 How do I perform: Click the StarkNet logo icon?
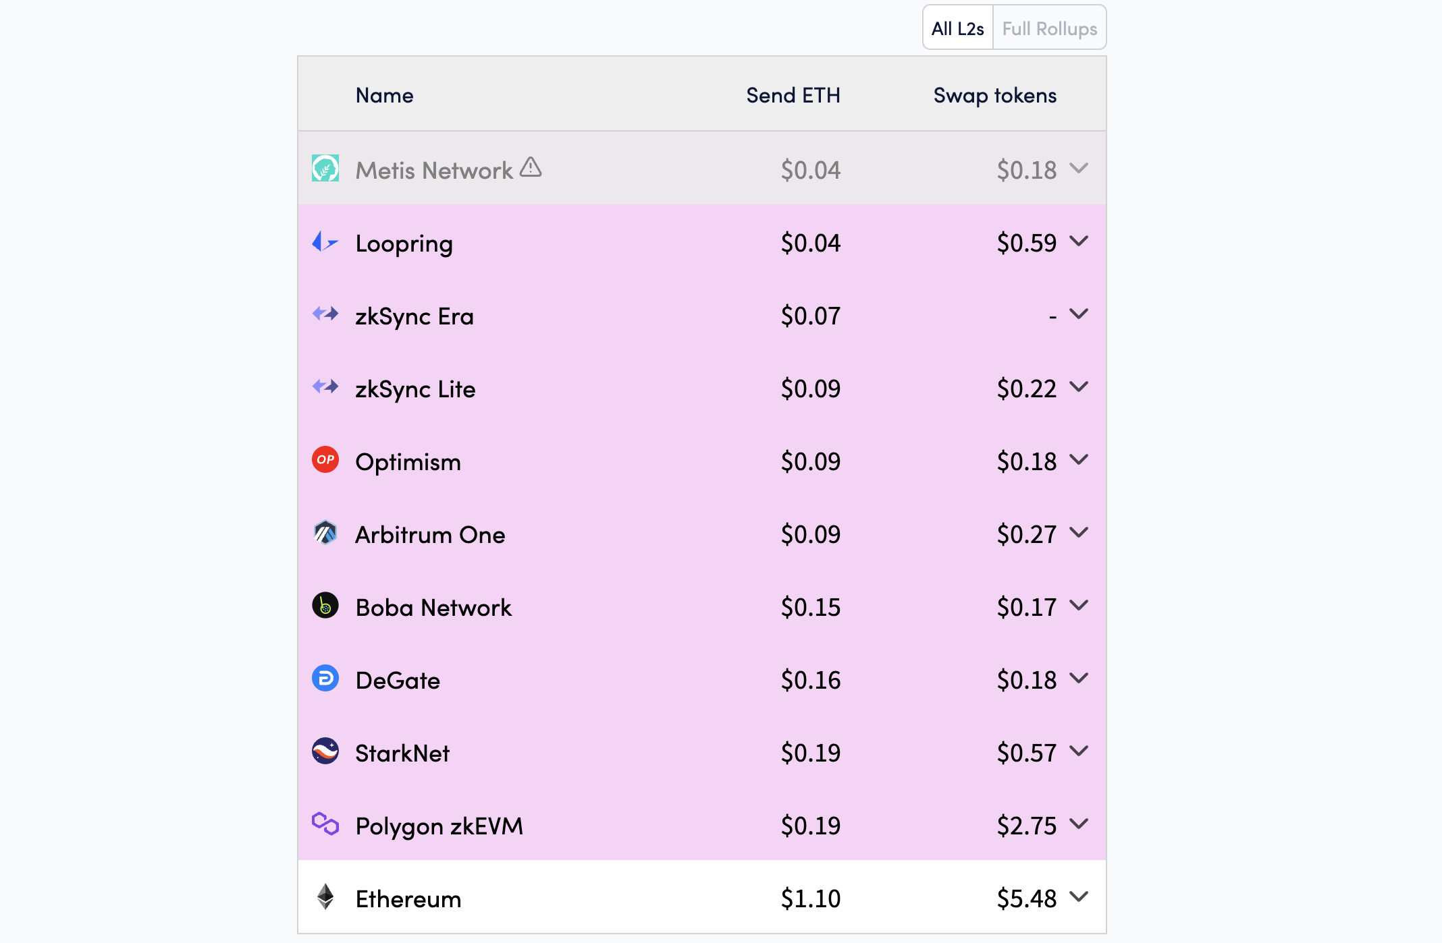pos(325,752)
